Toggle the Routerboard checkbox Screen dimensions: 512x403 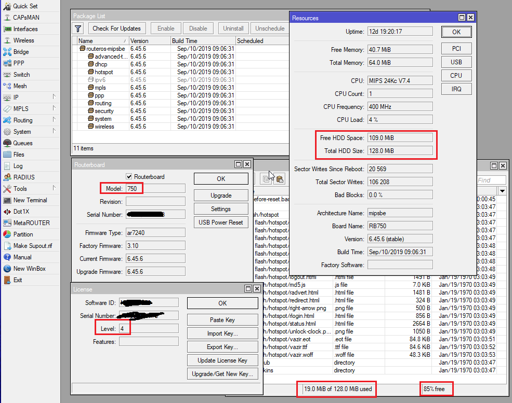[129, 176]
